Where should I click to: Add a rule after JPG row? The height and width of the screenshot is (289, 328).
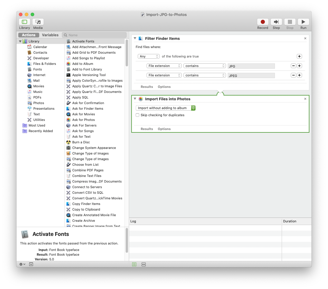[299, 66]
